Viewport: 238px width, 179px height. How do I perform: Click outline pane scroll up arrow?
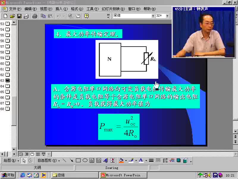tap(14, 23)
